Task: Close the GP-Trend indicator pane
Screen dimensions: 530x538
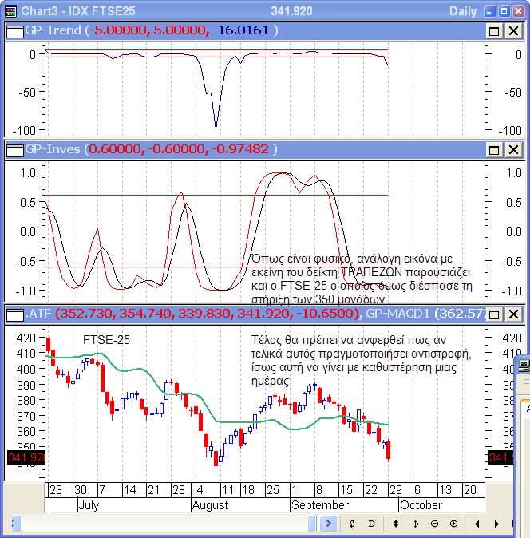Action: pos(512,30)
